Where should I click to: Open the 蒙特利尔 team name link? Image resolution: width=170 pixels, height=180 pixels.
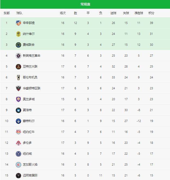coord(29,121)
